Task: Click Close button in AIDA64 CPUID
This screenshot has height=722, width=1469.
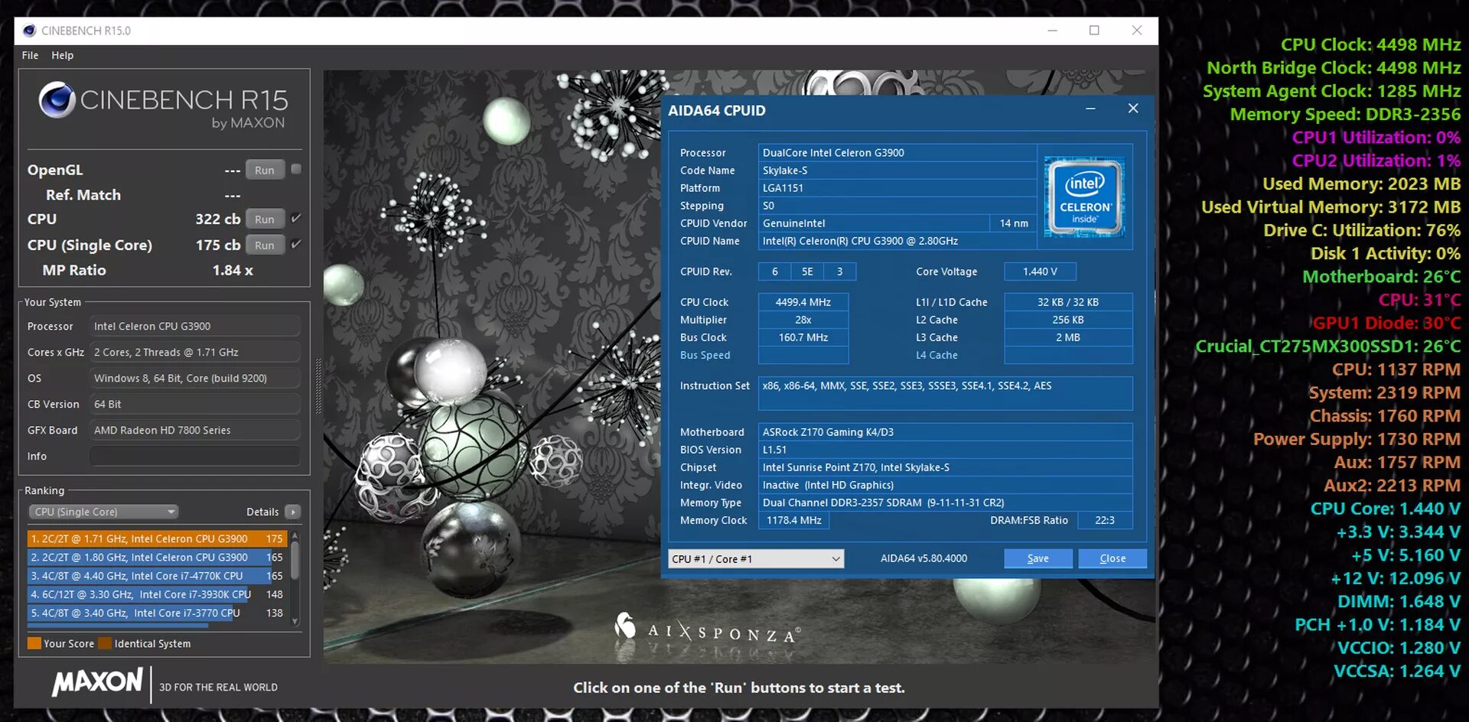Action: 1112,558
